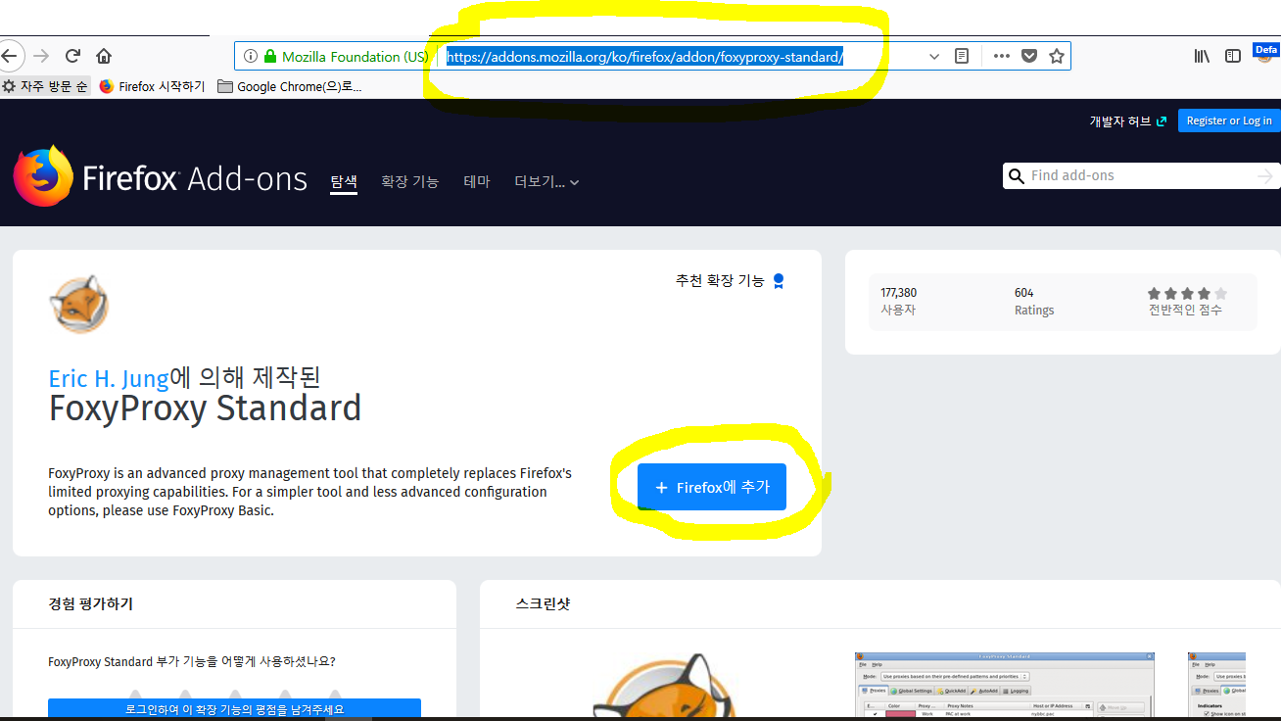This screenshot has width=1281, height=721.
Task: Click the 604 ratings count
Action: pos(1024,293)
